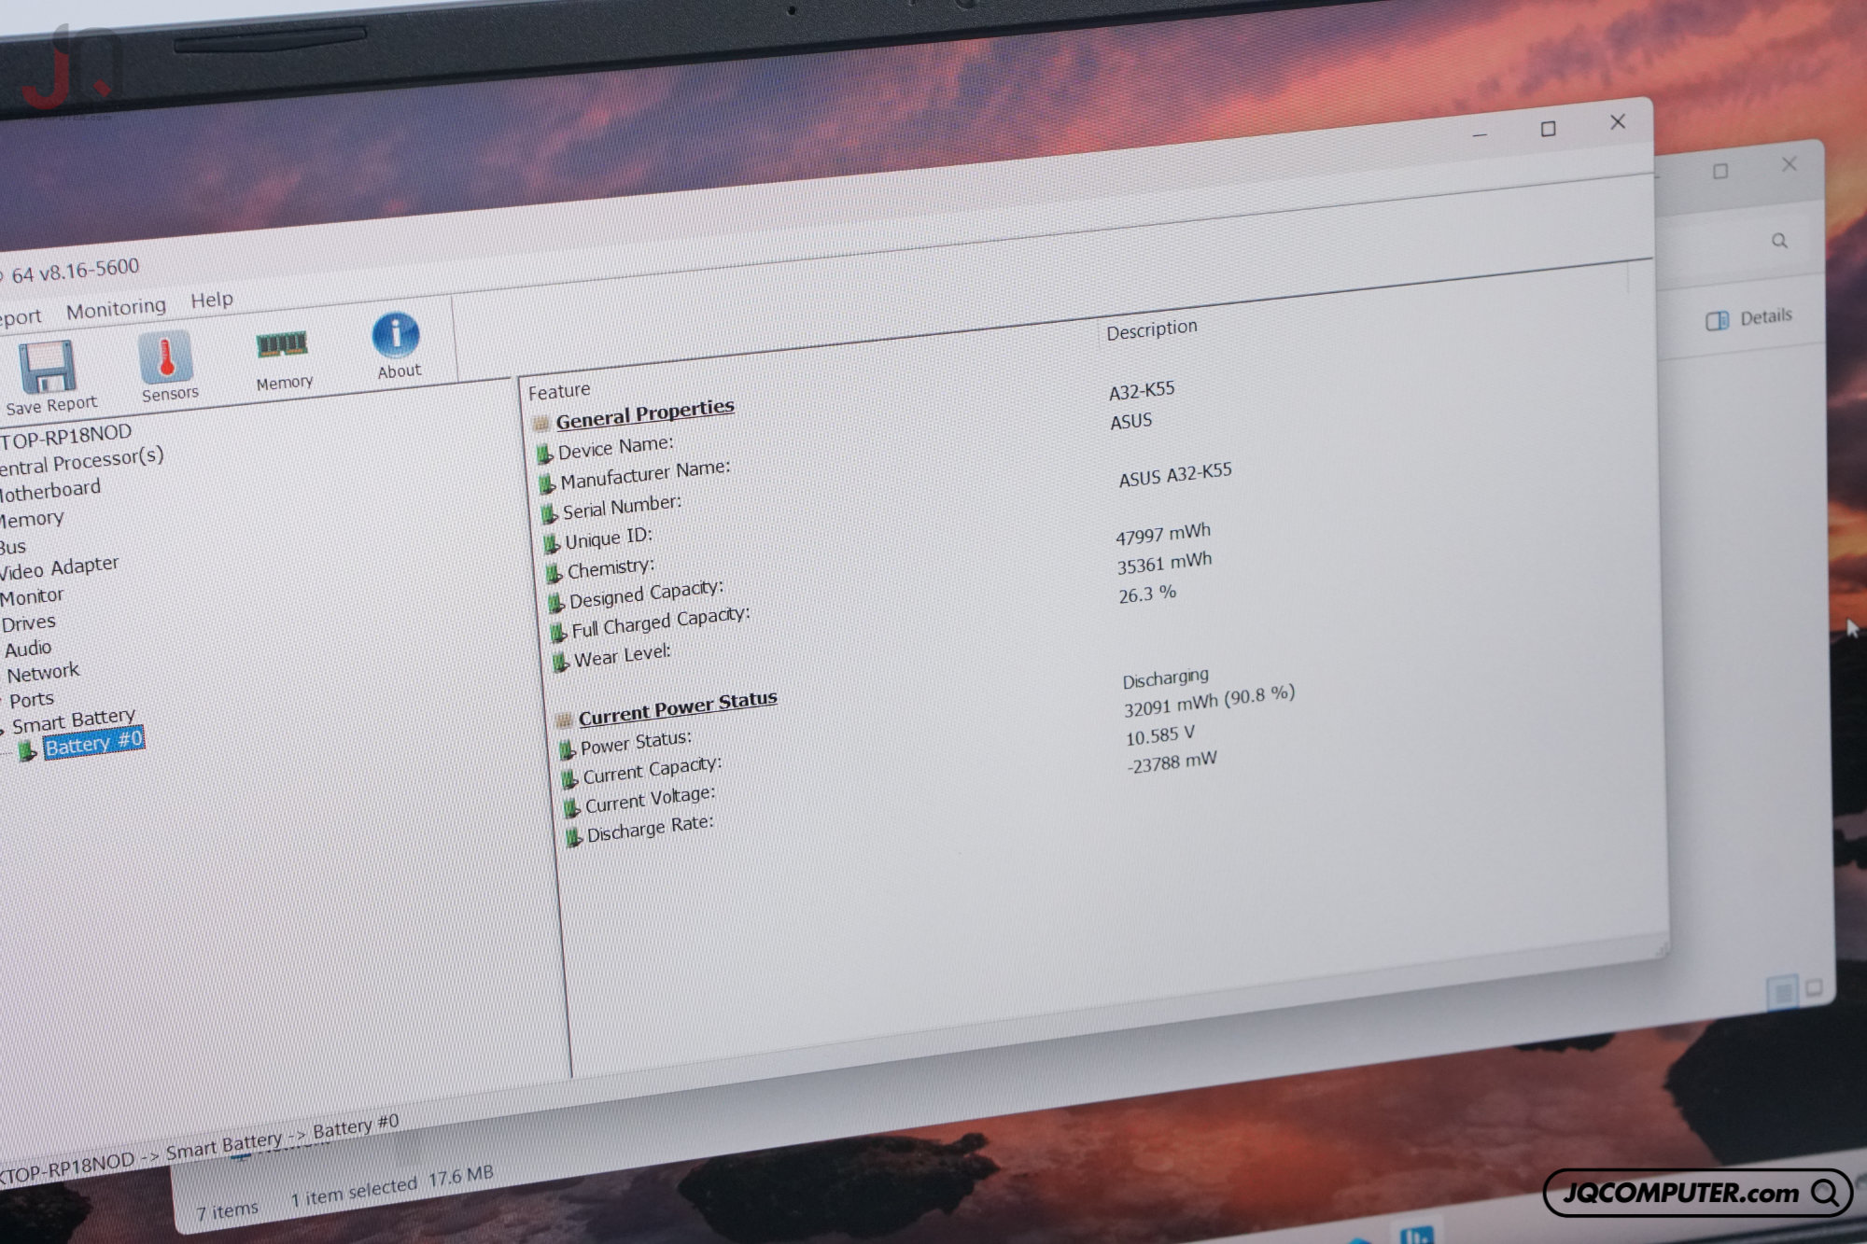The width and height of the screenshot is (1867, 1244).
Task: Click the Chemistry row
Action: pyautogui.click(x=611, y=567)
